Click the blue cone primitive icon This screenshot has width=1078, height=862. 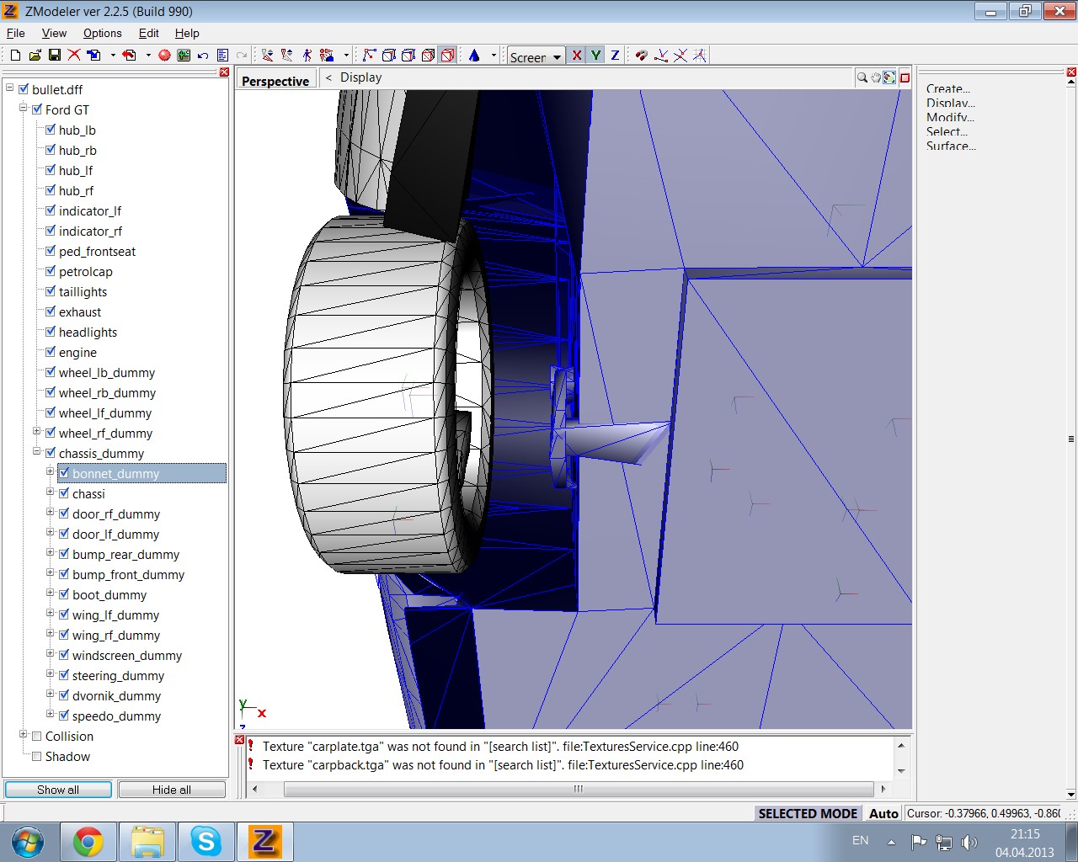point(474,56)
